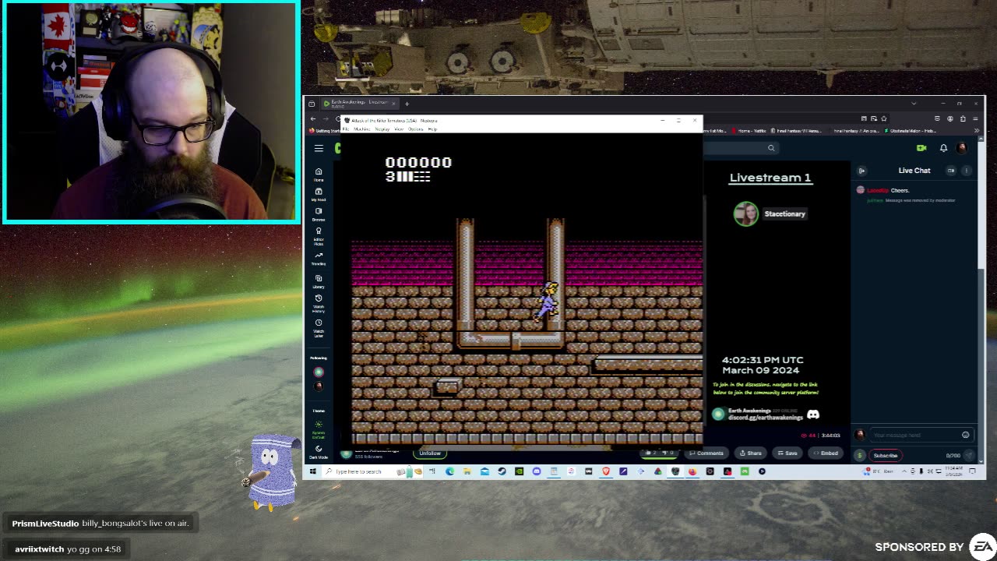
Task: Open Rumble notifications bell
Action: coord(943,148)
